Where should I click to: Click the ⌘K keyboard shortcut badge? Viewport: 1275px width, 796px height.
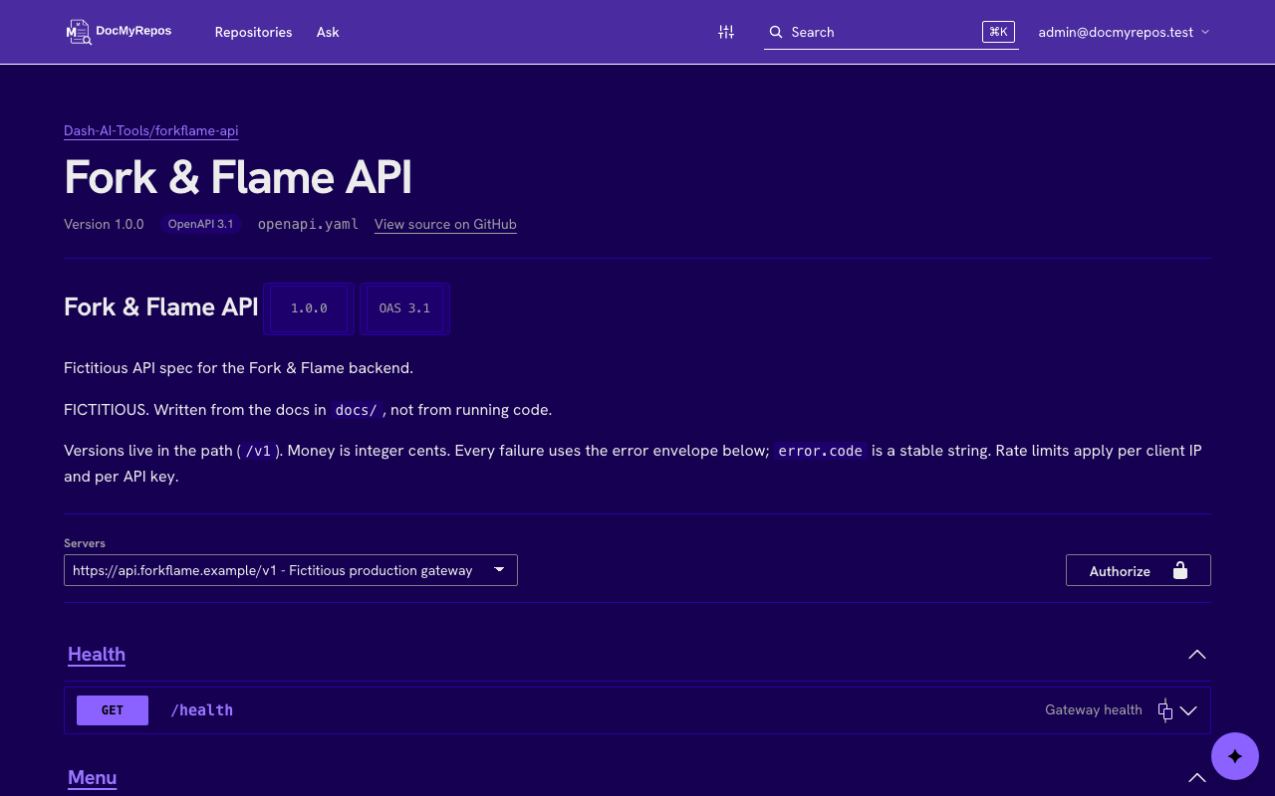click(998, 32)
